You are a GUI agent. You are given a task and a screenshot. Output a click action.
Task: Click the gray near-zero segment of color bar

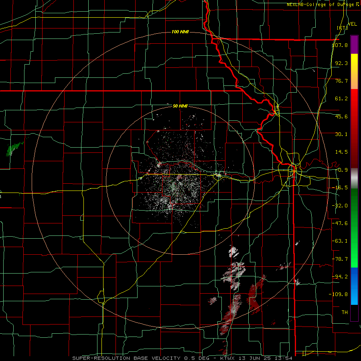pos(354,178)
